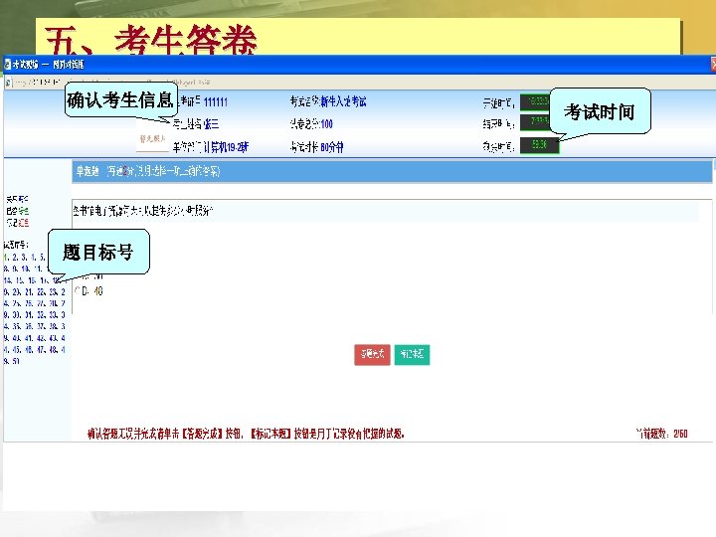Go to question number 3
The height and width of the screenshot is (537, 716).
24,258
